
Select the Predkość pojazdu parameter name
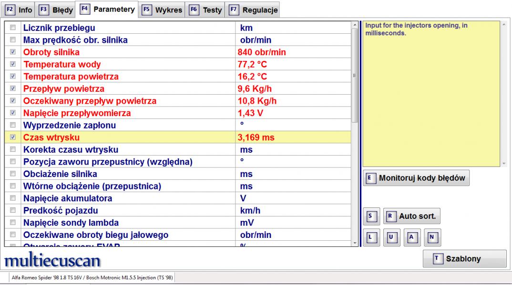point(61,210)
